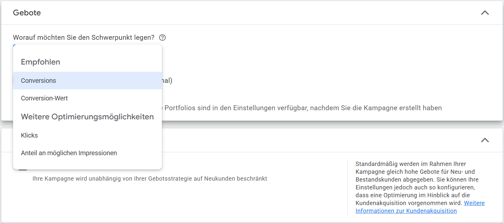Pick Anteil an möglichen Impressionen
This screenshot has width=504, height=223.
click(x=69, y=153)
